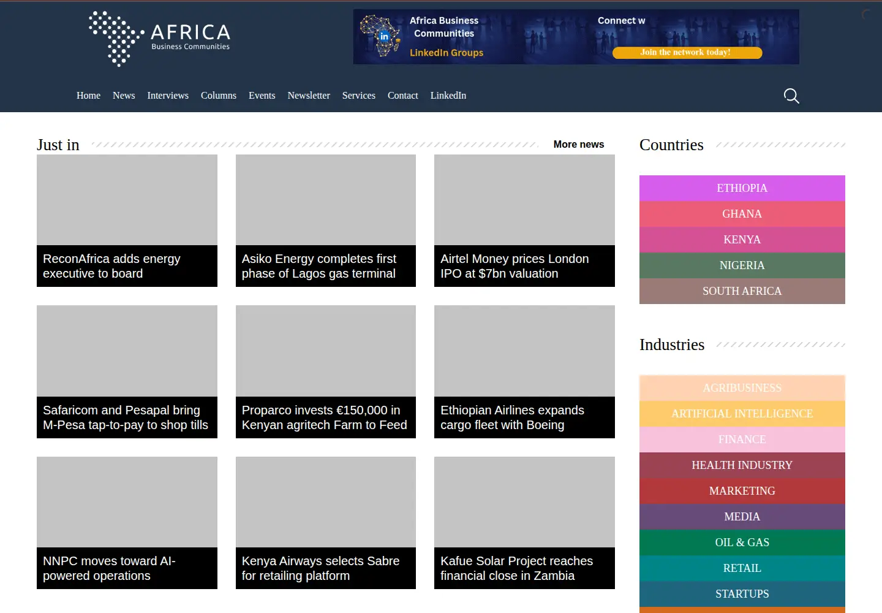Select the Ethiopia country button

742,188
